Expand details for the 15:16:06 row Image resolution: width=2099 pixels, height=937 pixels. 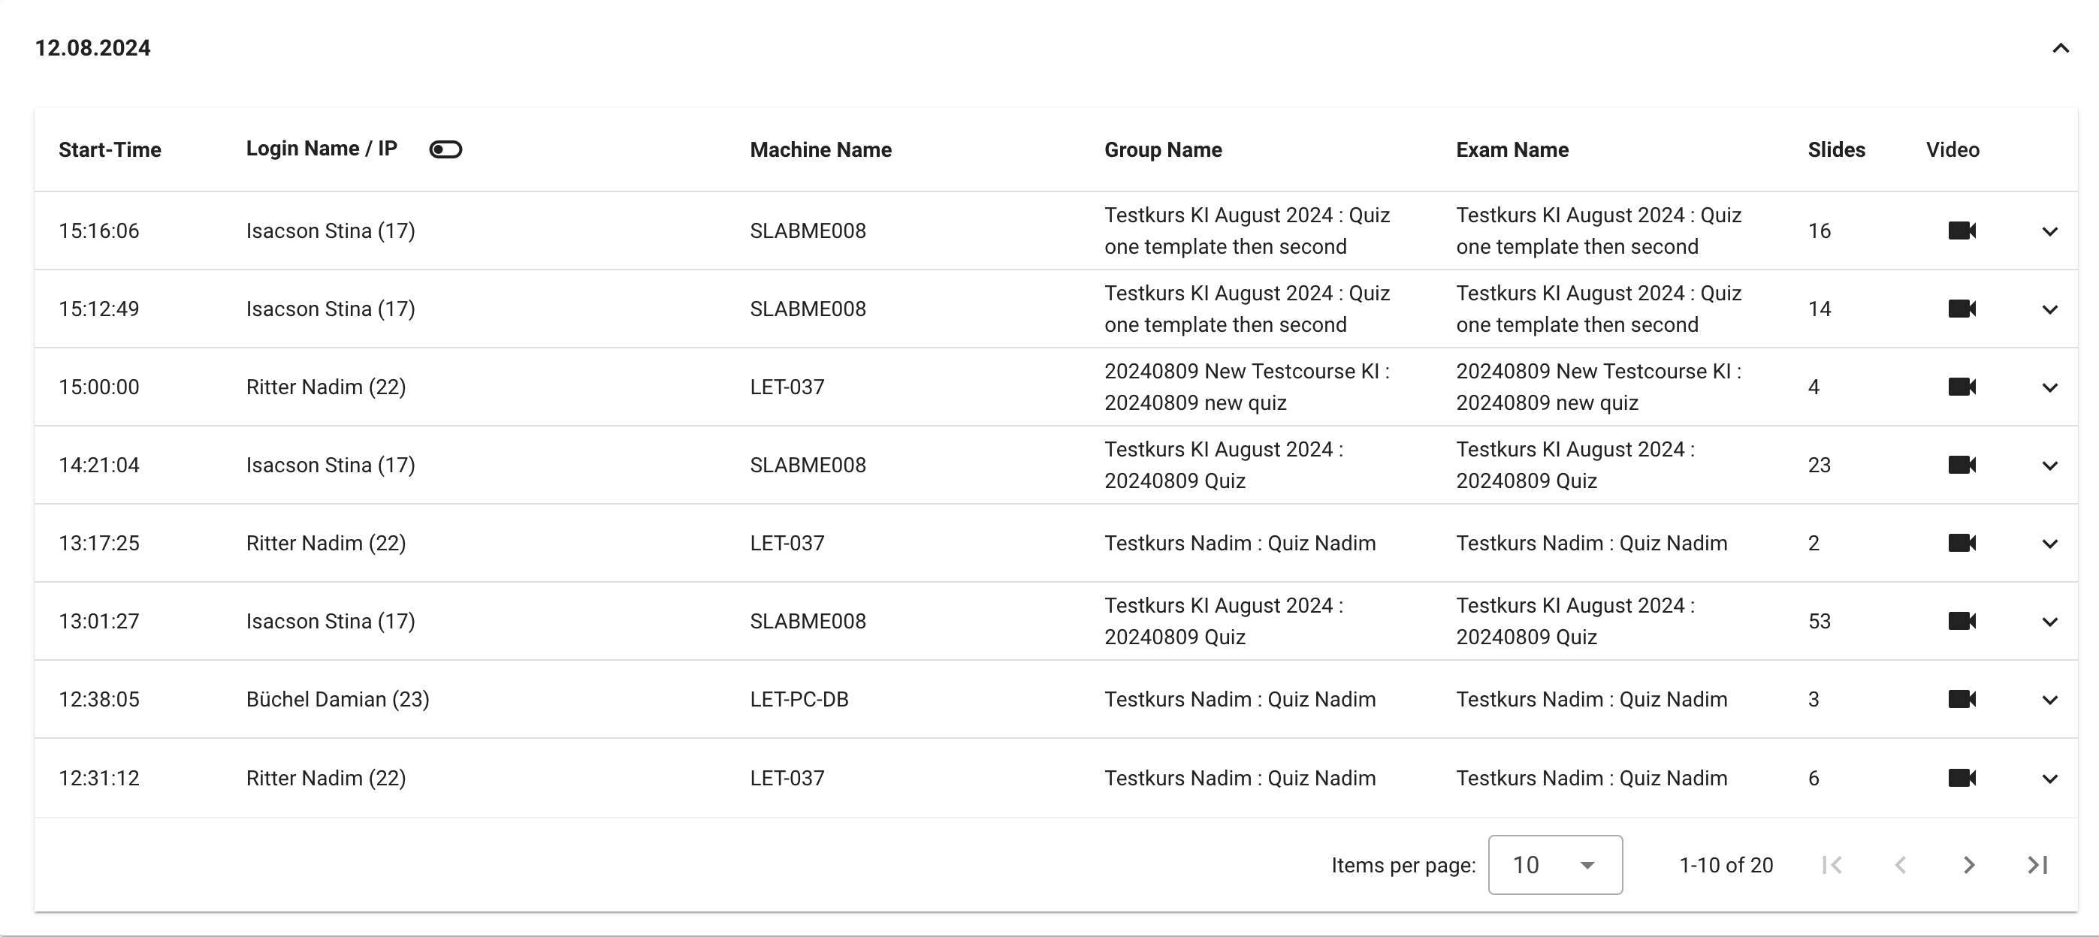pyautogui.click(x=2050, y=232)
